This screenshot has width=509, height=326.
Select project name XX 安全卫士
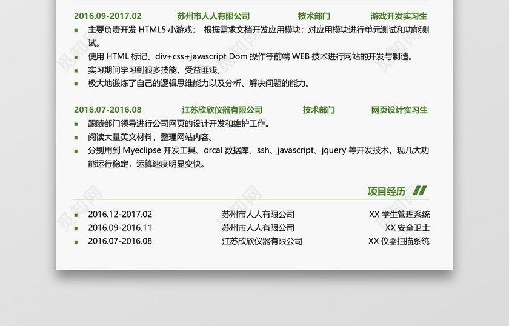407,228
